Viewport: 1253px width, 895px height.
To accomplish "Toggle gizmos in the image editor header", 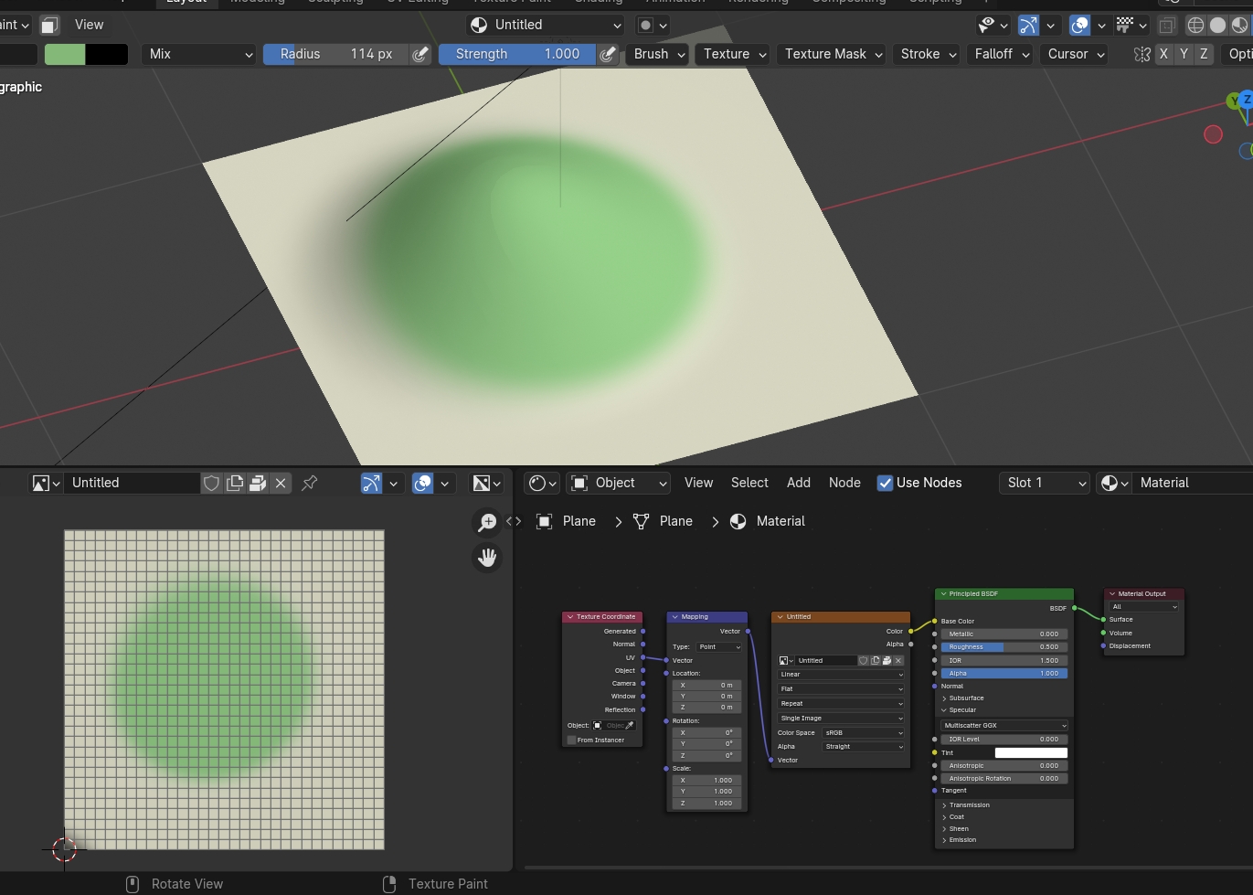I will pos(371,483).
